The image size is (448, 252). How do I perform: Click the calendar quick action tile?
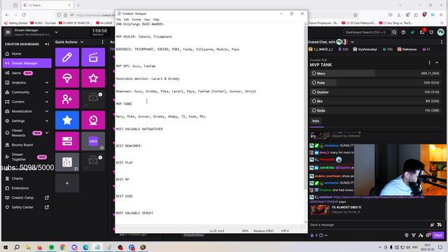click(67, 162)
